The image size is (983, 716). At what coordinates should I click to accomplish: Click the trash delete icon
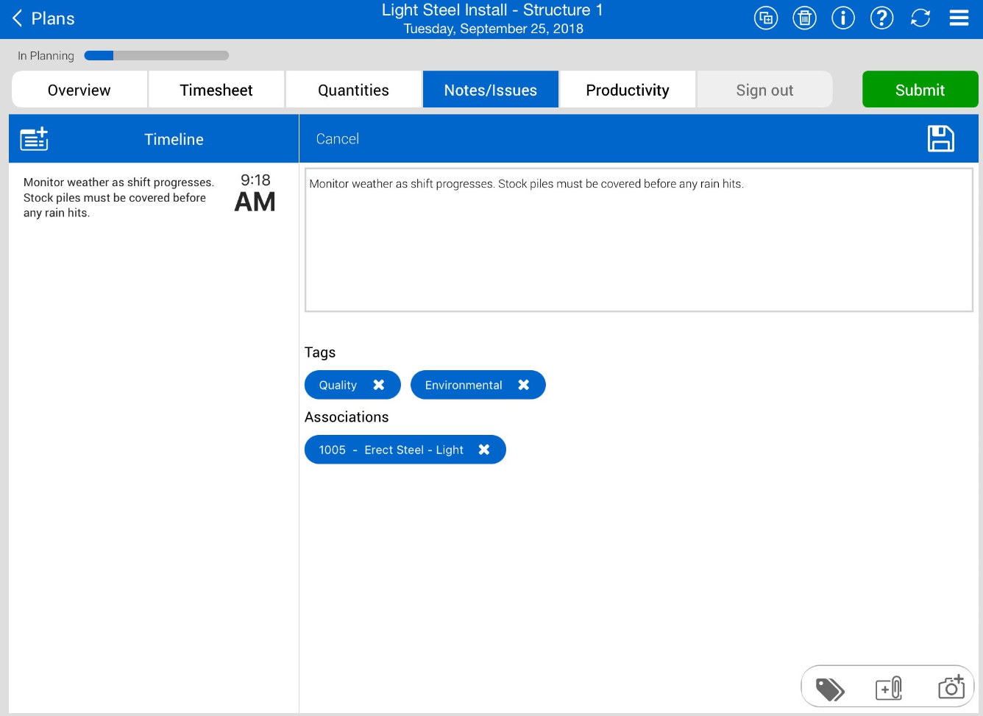point(804,18)
